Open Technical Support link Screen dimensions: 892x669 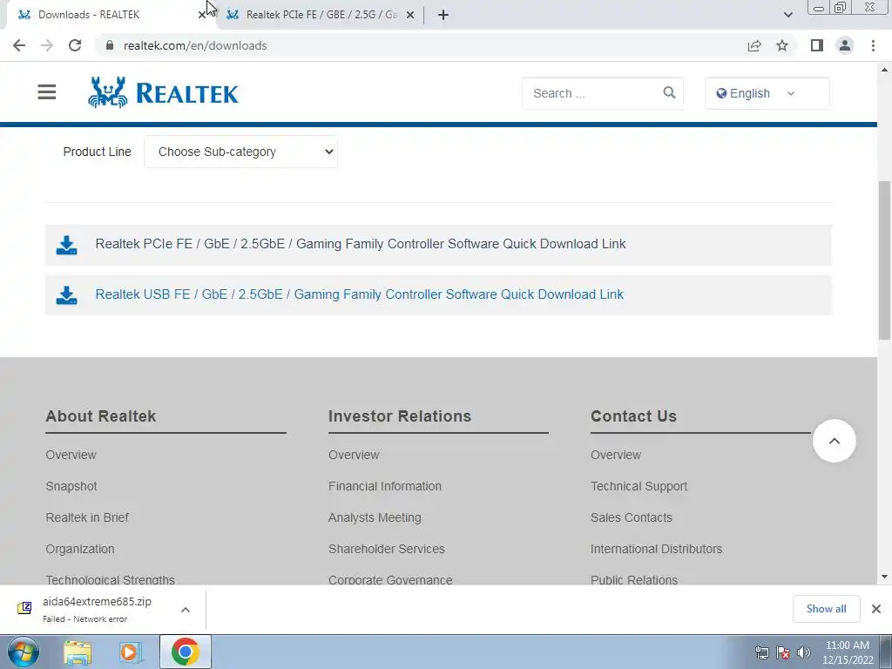coord(639,486)
